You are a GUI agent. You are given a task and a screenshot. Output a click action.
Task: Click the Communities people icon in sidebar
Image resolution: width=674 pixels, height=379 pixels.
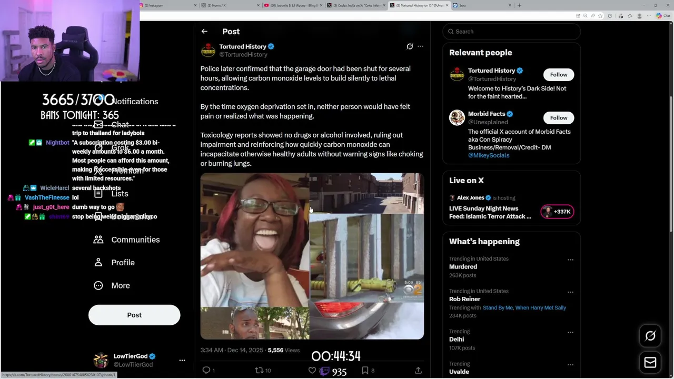tap(98, 240)
